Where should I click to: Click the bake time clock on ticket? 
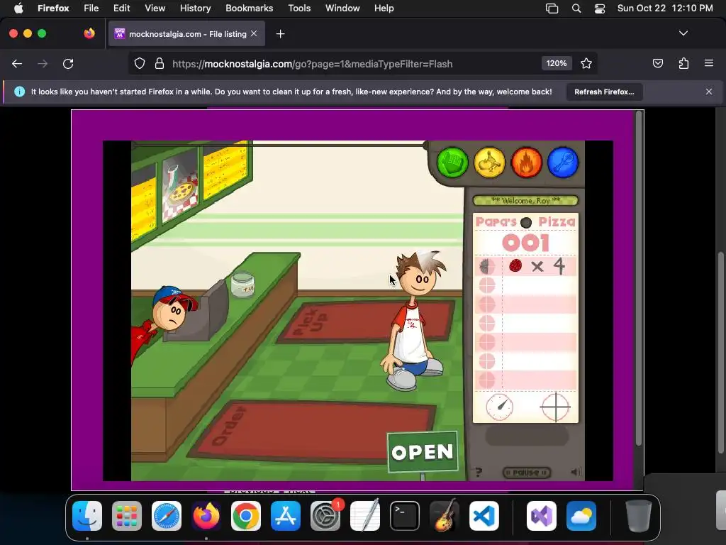[500, 407]
